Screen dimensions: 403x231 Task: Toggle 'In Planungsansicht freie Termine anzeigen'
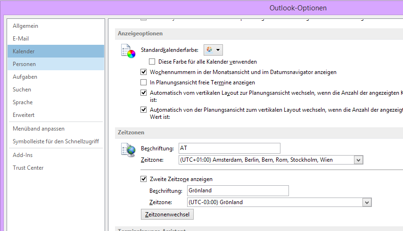144,82
